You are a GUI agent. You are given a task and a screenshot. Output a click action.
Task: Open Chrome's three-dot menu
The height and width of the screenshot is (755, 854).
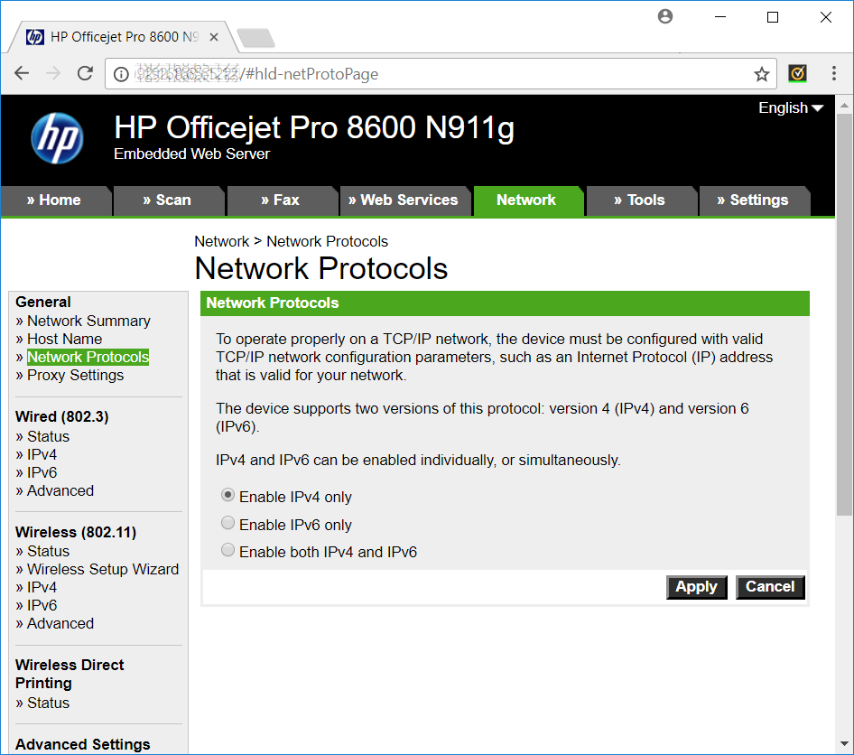(834, 73)
